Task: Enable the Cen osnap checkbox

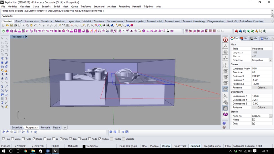Action: tap(45, 139)
